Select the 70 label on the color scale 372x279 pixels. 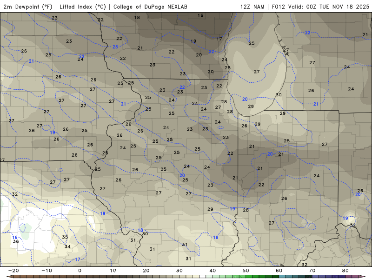click(x=312, y=271)
